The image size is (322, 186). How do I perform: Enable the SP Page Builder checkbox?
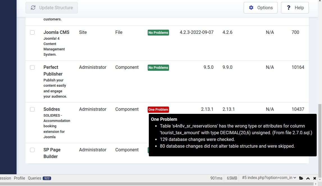(32, 150)
